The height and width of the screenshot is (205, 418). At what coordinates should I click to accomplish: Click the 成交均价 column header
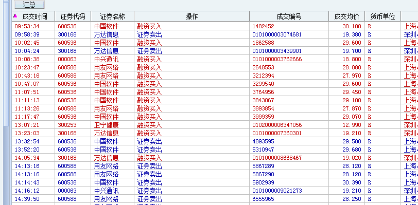(346, 16)
